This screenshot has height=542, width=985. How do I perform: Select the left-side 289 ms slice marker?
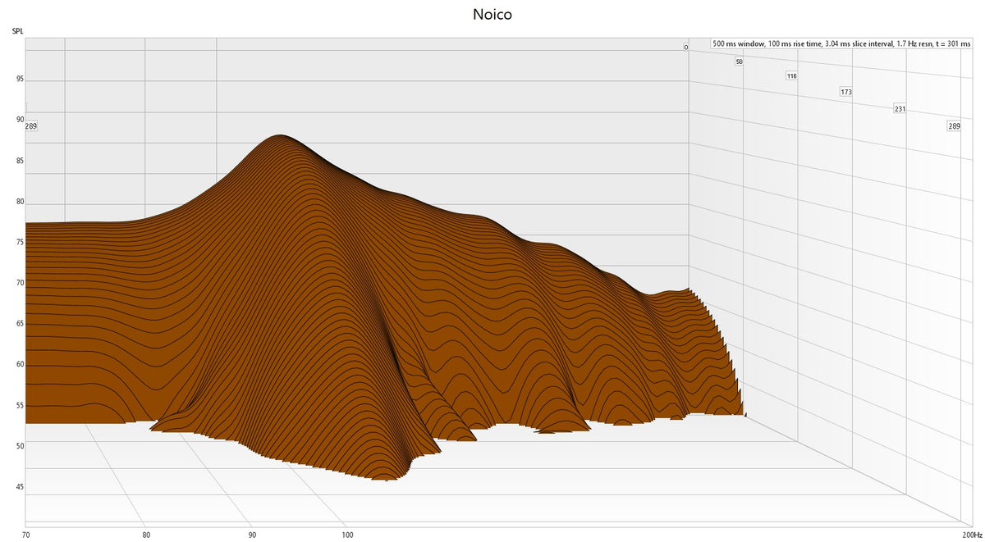(x=30, y=125)
